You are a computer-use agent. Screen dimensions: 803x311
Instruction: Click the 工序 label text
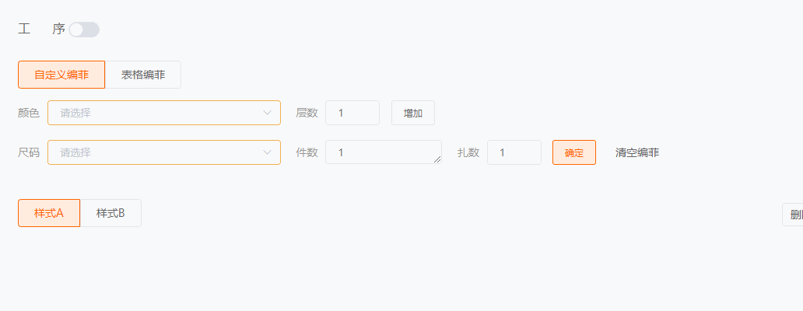(x=41, y=30)
